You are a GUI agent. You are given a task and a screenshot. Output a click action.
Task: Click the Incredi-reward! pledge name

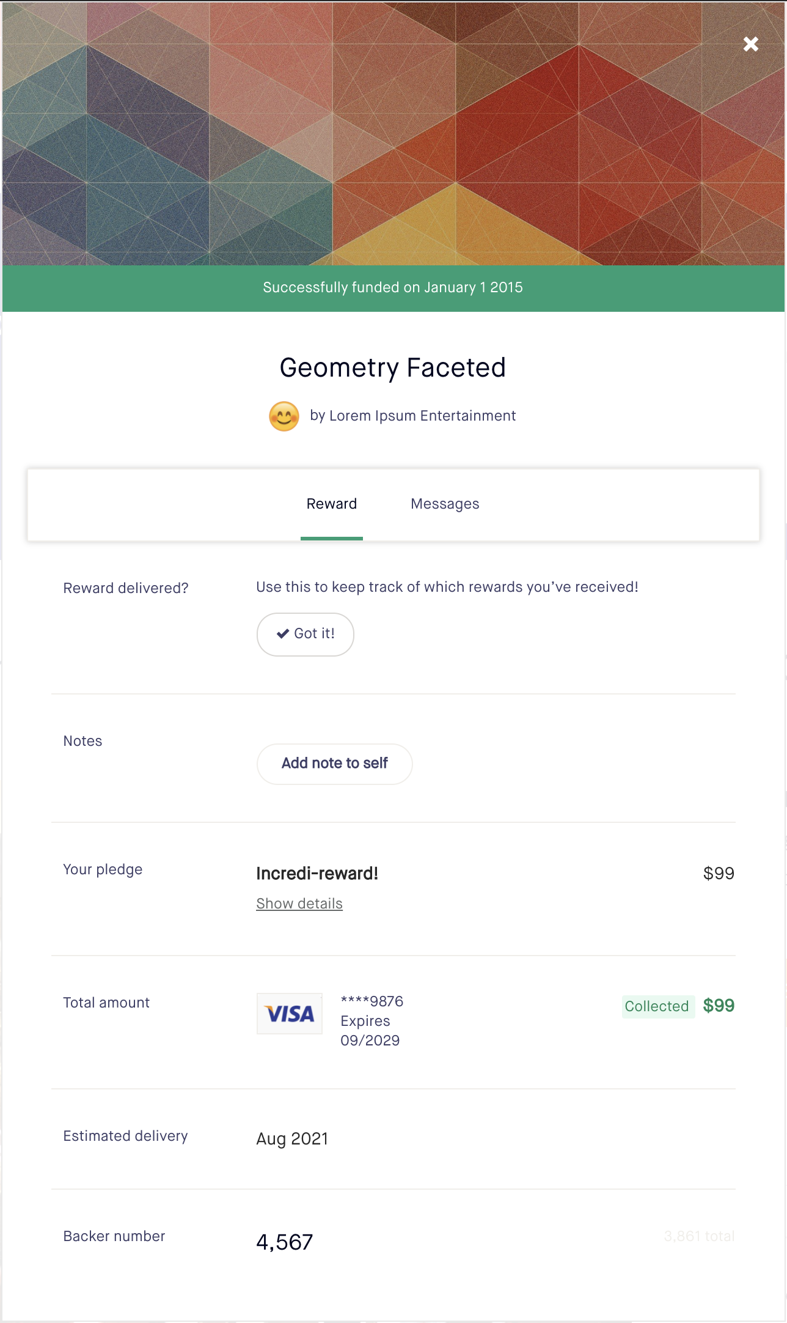(x=317, y=874)
